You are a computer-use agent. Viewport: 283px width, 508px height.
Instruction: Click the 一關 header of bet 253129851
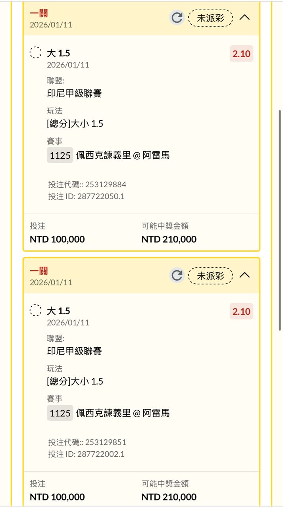(39, 271)
